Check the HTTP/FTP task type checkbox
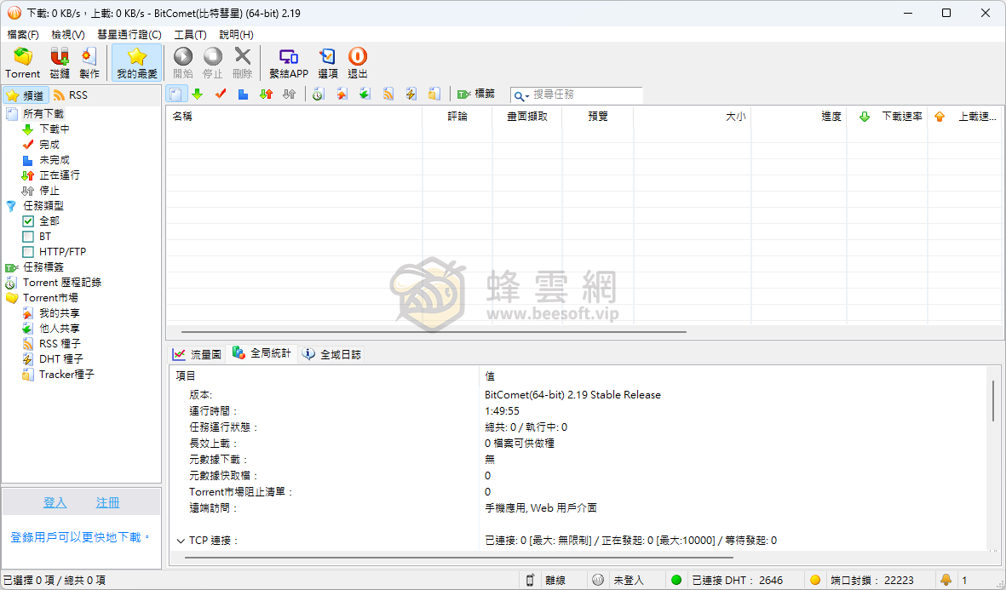The height and width of the screenshot is (590, 1006). 28,252
